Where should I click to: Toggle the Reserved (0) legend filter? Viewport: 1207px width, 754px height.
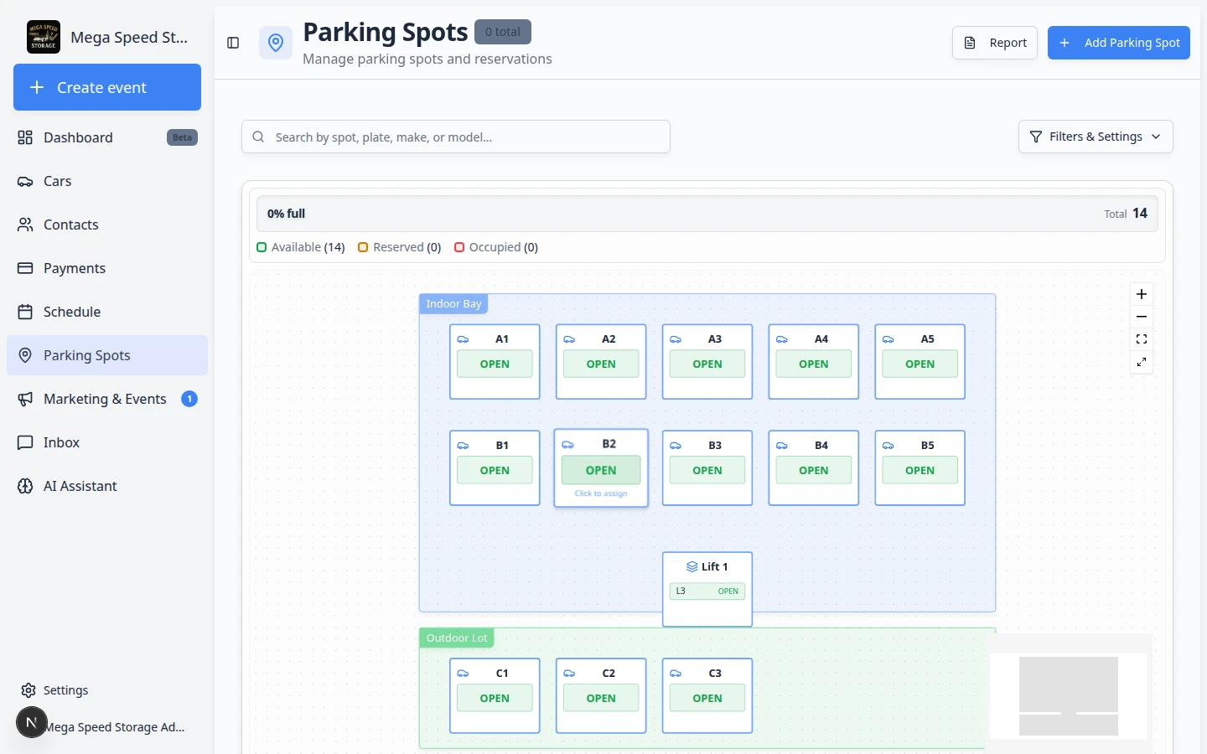pos(400,247)
